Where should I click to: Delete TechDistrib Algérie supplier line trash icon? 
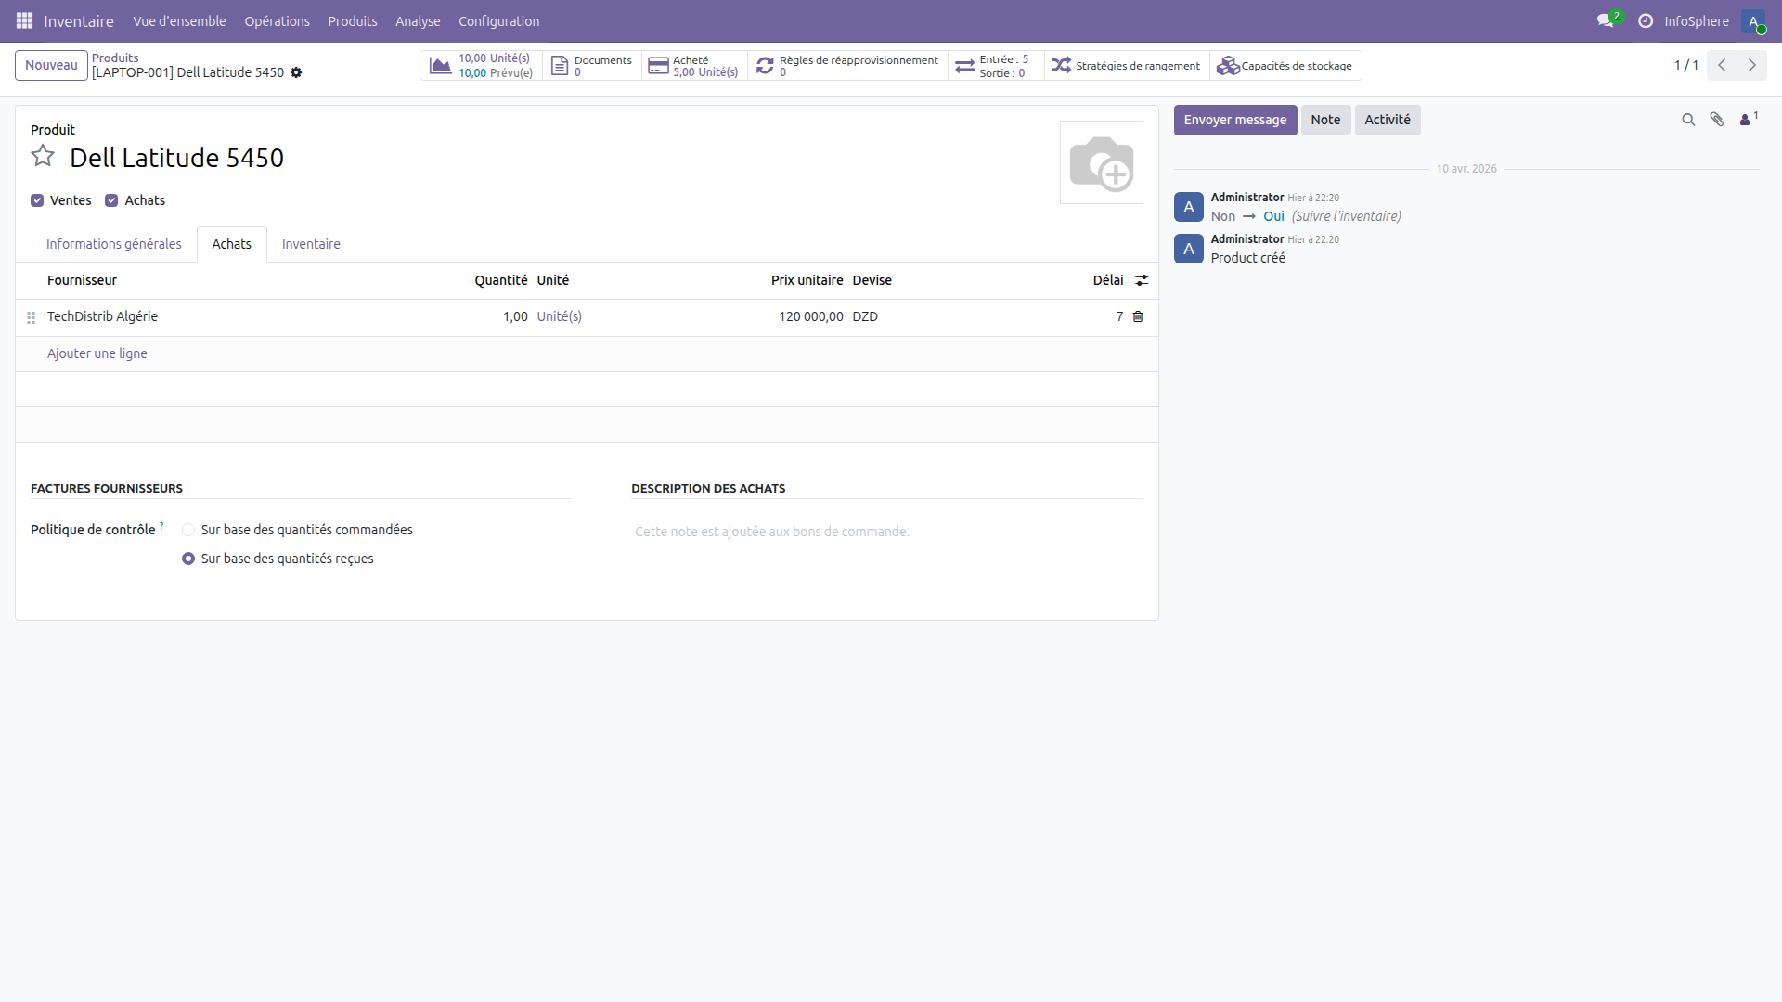click(1138, 316)
